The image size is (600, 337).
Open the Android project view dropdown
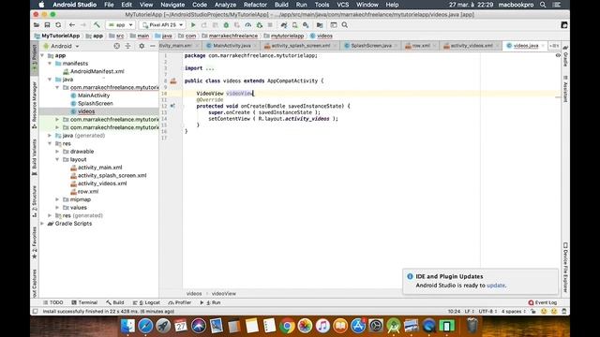point(61,46)
